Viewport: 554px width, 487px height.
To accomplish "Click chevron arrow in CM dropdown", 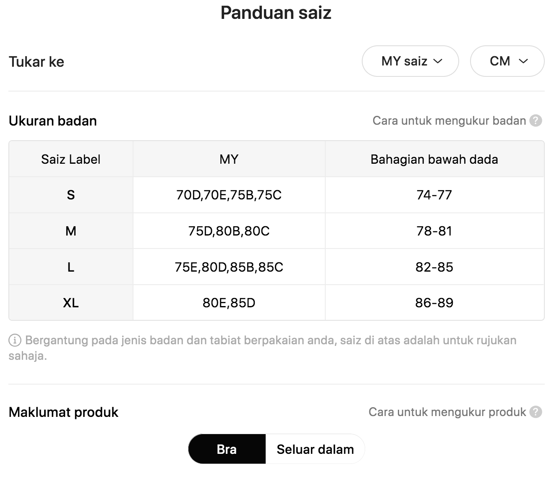I will tap(523, 61).
